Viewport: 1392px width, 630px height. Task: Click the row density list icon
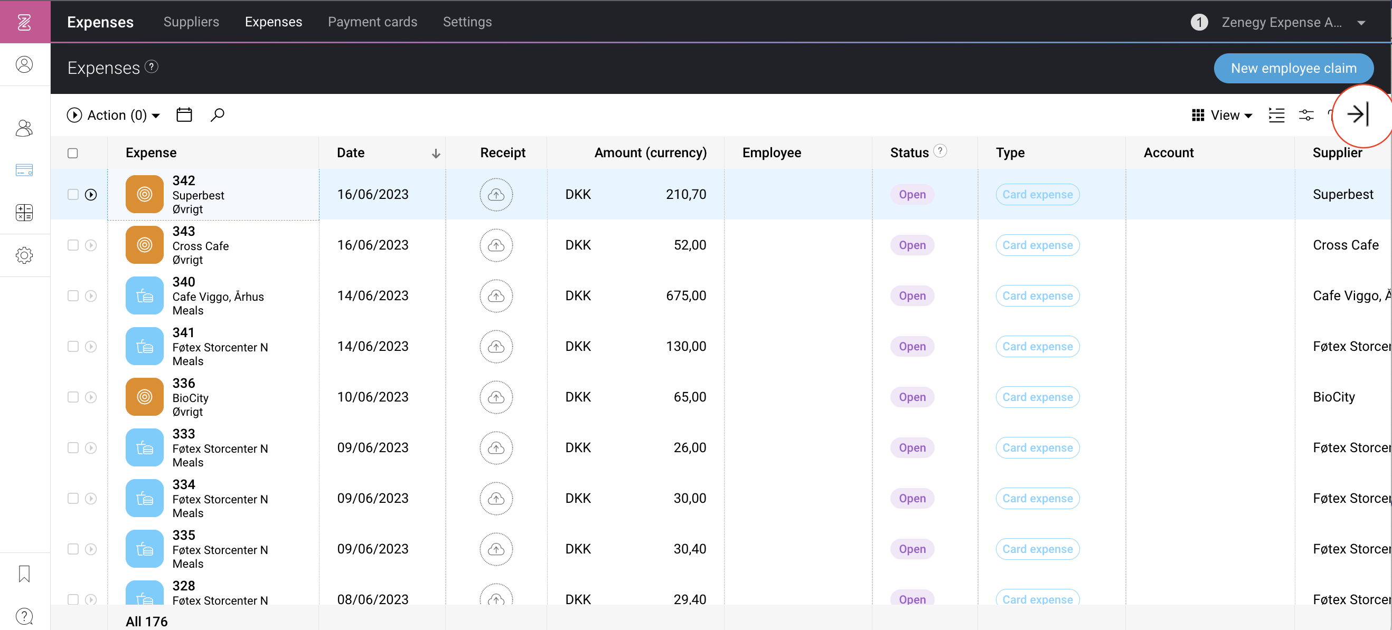[1277, 115]
